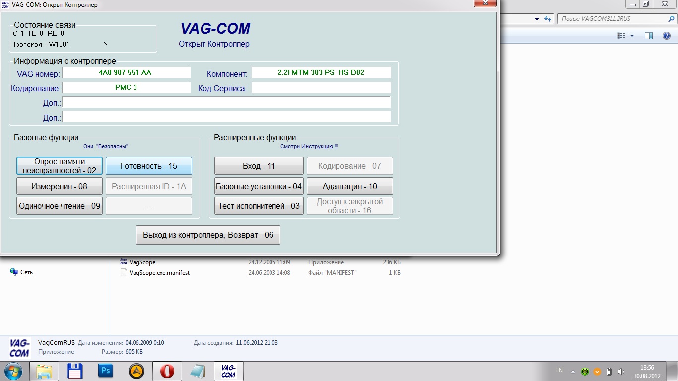Image resolution: width=678 pixels, height=381 pixels.
Task: Open 'Адаптация - 10' function
Action: click(x=349, y=186)
